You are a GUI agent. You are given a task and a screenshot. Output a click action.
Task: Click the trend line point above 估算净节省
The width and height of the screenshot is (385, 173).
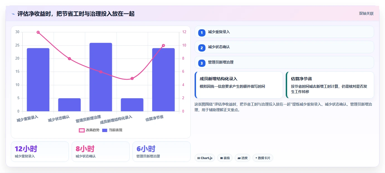coord(163,45)
